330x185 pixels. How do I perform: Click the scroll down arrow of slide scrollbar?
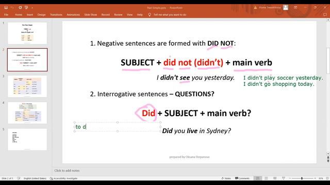tap(328, 154)
